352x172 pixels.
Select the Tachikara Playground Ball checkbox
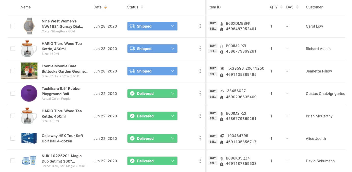(x=13, y=93)
